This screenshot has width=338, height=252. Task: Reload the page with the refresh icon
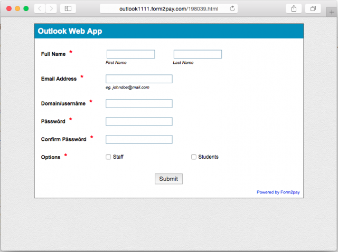tap(232, 8)
